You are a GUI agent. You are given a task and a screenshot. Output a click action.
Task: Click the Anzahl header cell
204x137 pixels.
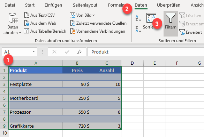point(107,70)
